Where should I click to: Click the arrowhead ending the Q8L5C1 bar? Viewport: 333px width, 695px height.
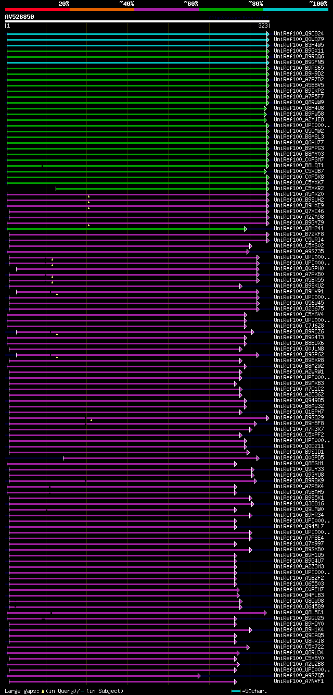tap(265, 612)
